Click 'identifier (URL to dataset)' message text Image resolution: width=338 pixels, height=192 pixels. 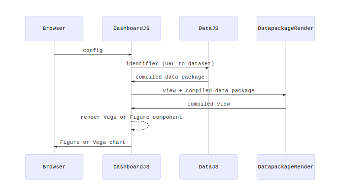point(170,64)
